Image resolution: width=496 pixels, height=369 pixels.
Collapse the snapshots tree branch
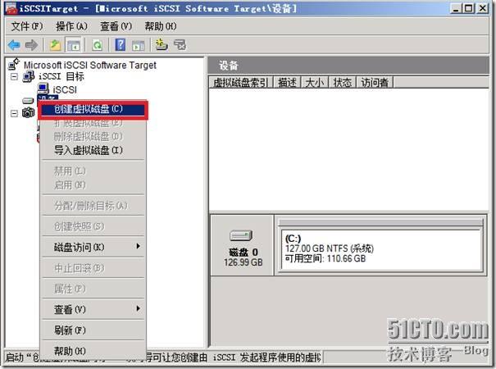tap(14, 113)
